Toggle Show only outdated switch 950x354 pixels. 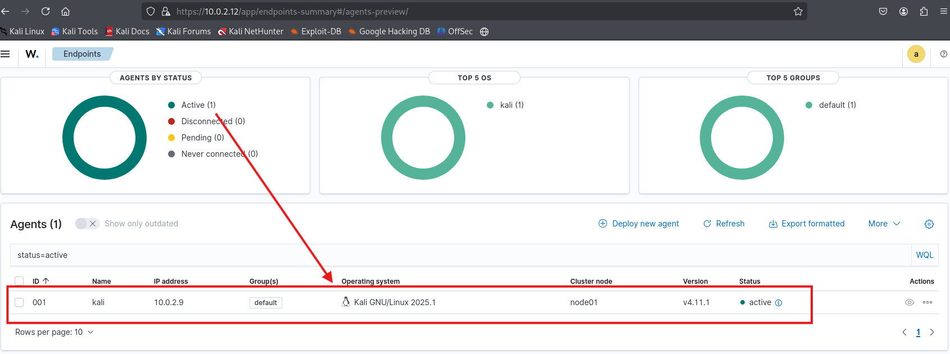pyautogui.click(x=87, y=224)
